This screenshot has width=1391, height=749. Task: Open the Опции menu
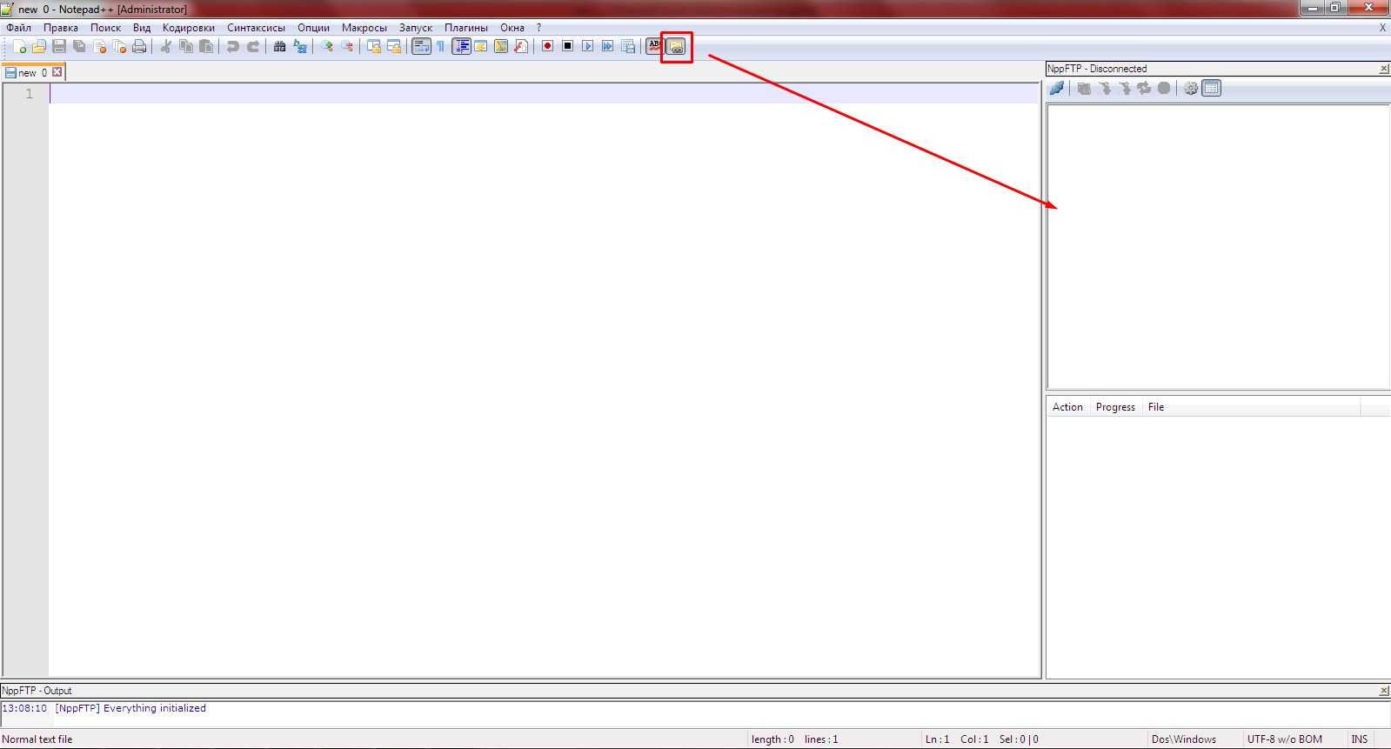(x=314, y=28)
